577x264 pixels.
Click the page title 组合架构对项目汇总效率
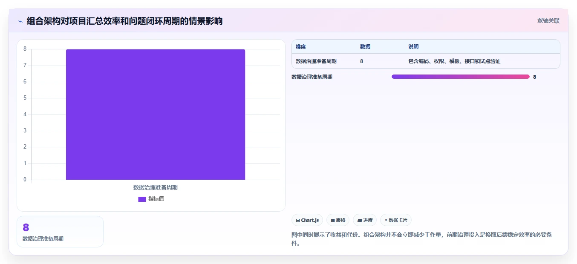click(x=124, y=21)
